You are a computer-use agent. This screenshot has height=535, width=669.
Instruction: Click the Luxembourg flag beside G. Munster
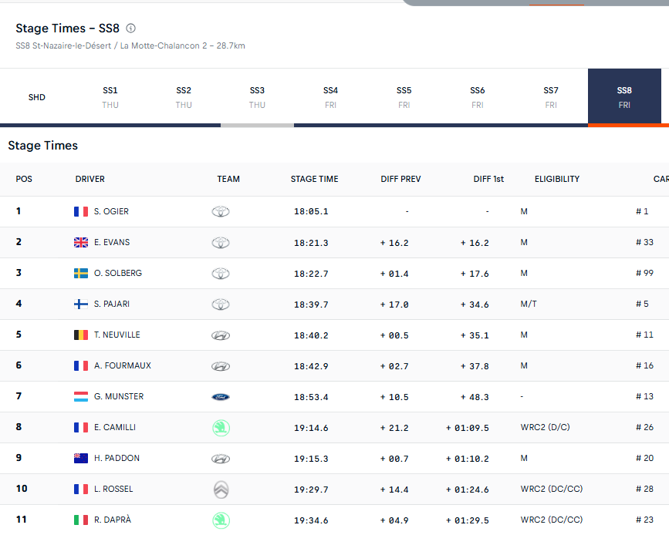[x=81, y=396]
